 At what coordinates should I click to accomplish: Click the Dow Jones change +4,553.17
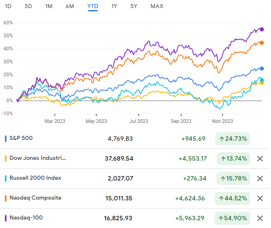[x=193, y=159]
